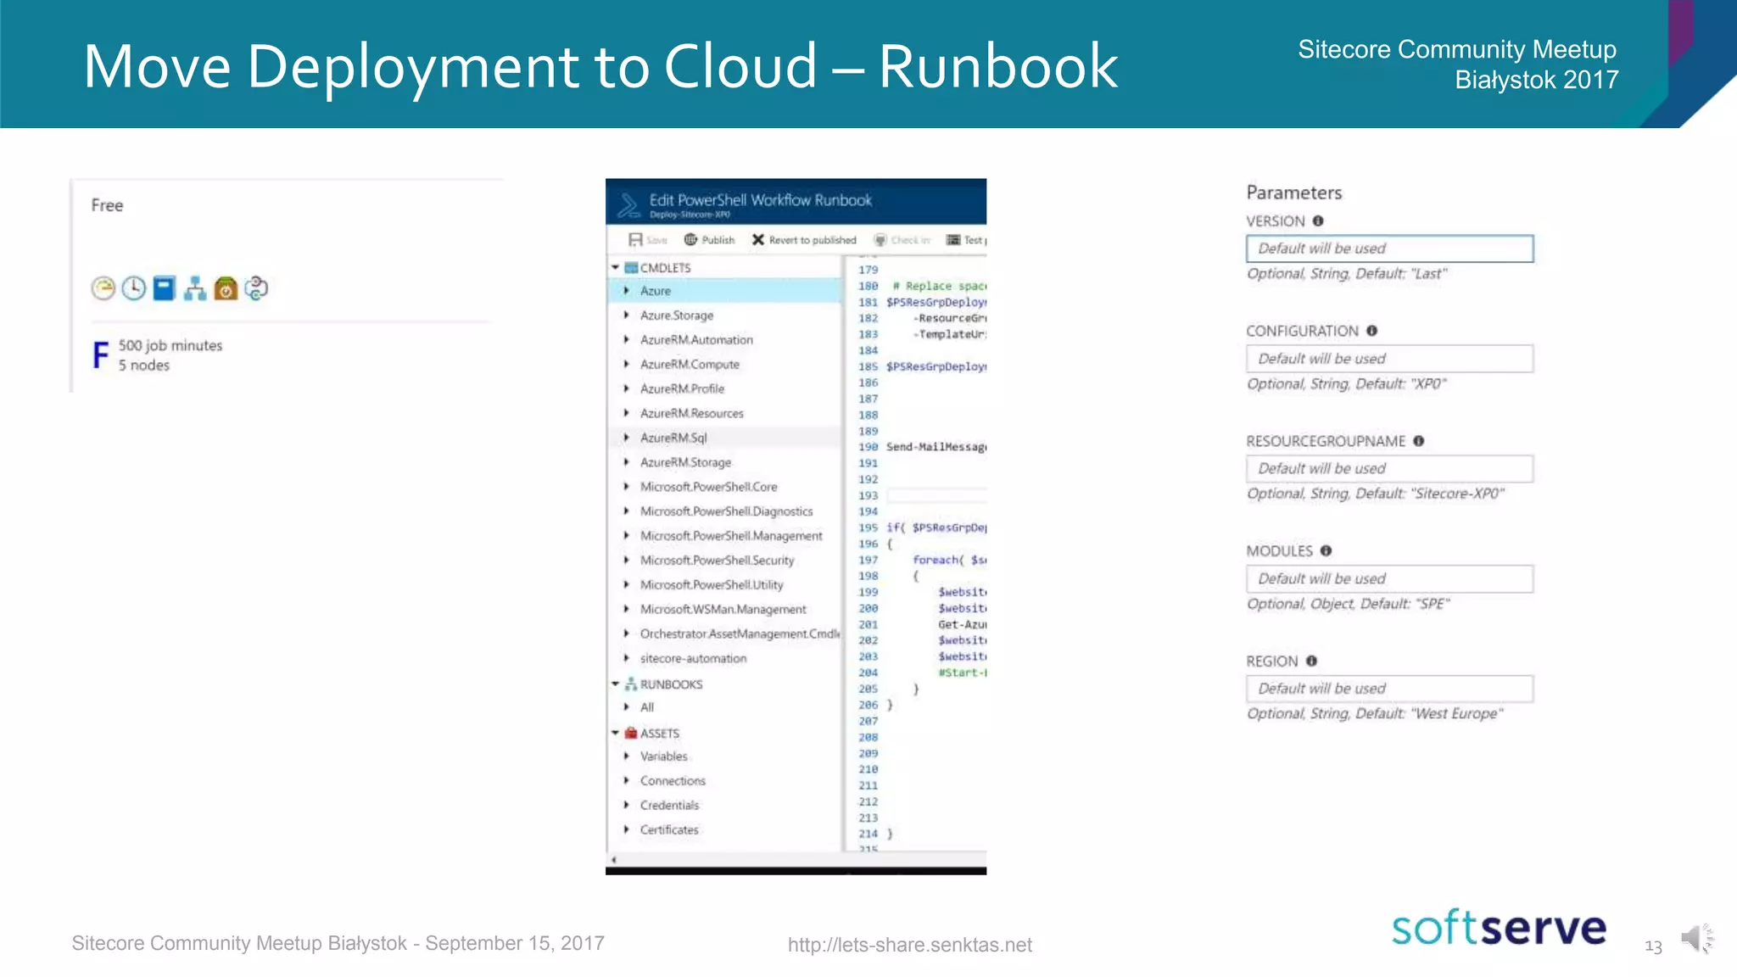The height and width of the screenshot is (977, 1737).
Task: Click the Publish globe icon
Action: point(690,240)
